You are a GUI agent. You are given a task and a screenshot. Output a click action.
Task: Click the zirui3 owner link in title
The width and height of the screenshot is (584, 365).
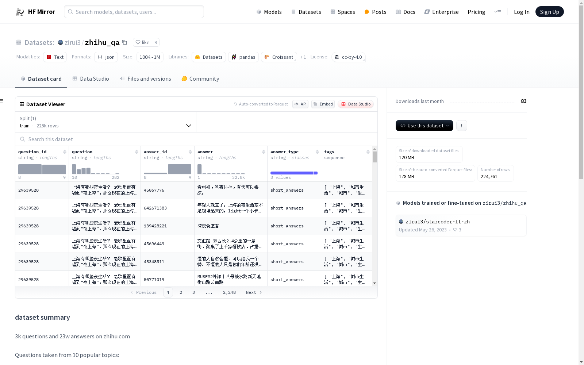[x=73, y=42]
